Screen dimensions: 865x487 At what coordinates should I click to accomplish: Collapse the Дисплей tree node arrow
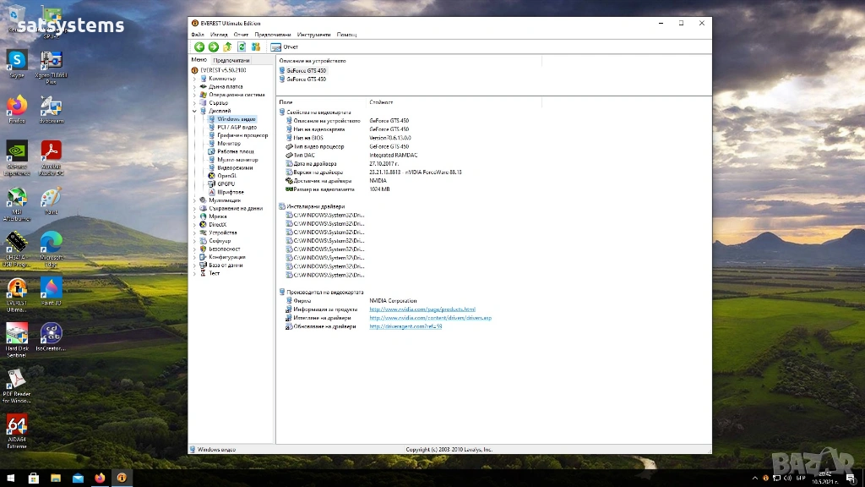click(194, 111)
